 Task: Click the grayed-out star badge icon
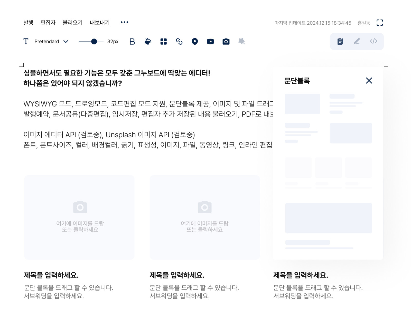click(x=241, y=41)
